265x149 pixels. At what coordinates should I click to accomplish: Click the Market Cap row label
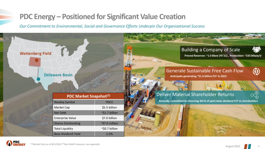tap(62, 107)
